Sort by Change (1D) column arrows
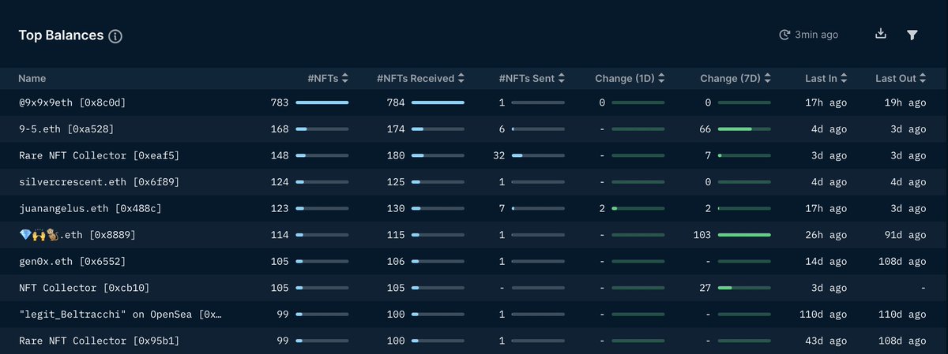 point(661,79)
